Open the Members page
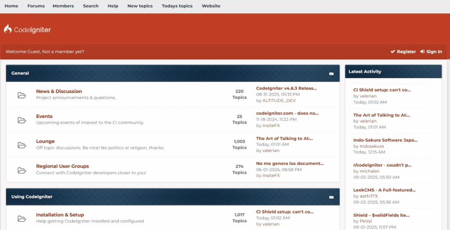The width and height of the screenshot is (450, 230). 63,6
